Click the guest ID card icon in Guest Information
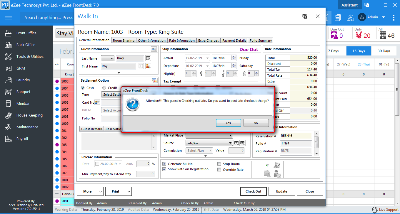Image resolution: width=400 pixels, height=214 pixels. [x=154, y=49]
